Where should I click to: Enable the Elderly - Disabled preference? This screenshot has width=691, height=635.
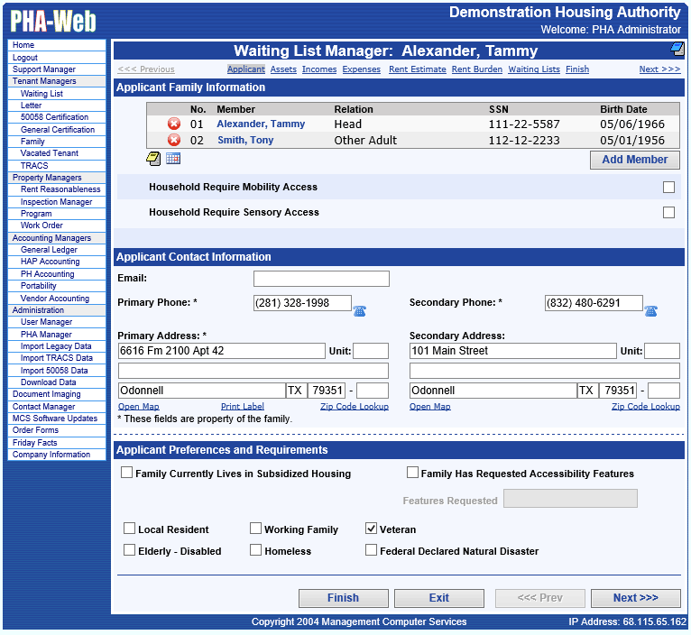click(130, 550)
